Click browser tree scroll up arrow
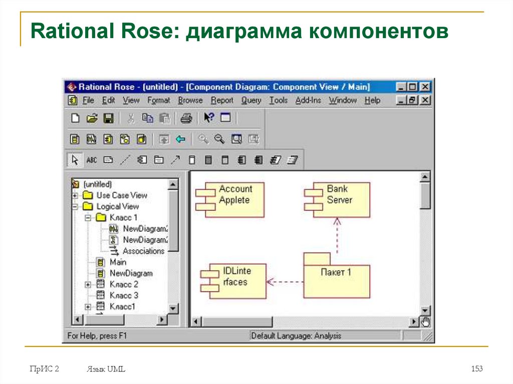 [x=173, y=185]
